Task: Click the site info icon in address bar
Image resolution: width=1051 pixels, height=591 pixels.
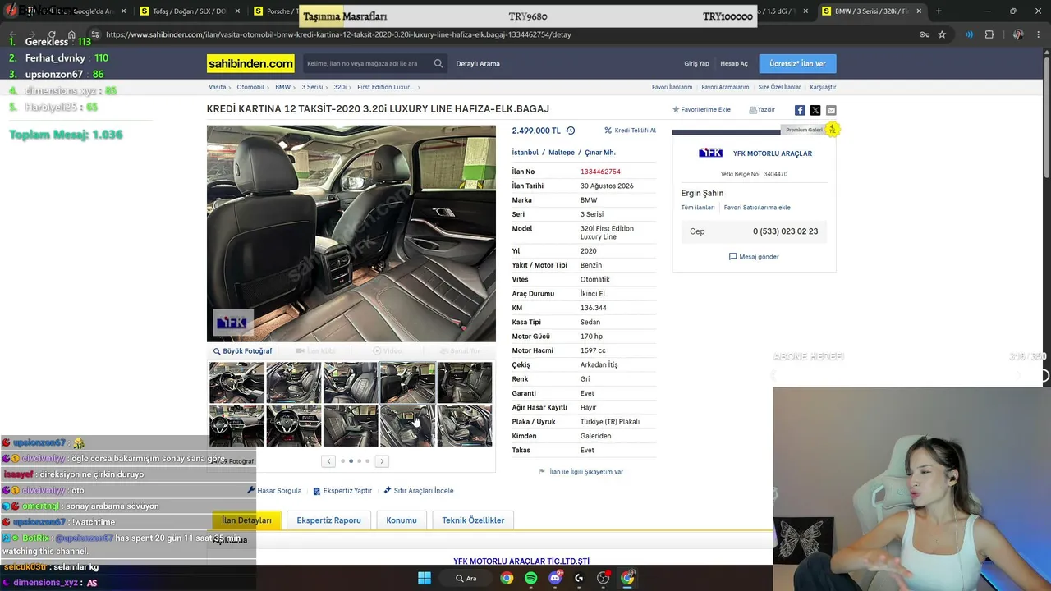Action: (x=96, y=34)
